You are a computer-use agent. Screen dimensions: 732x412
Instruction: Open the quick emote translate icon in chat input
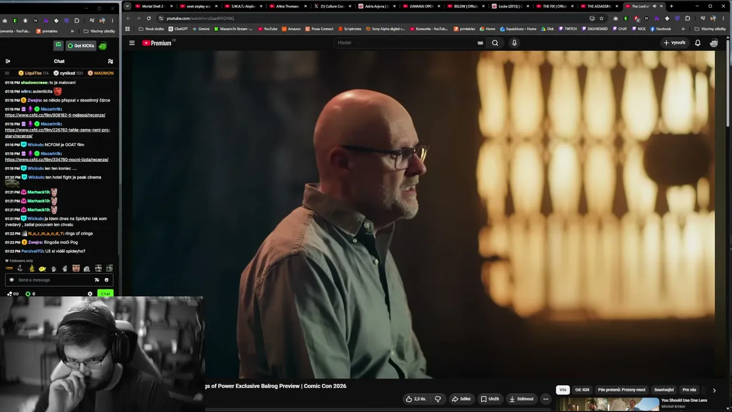97,280
